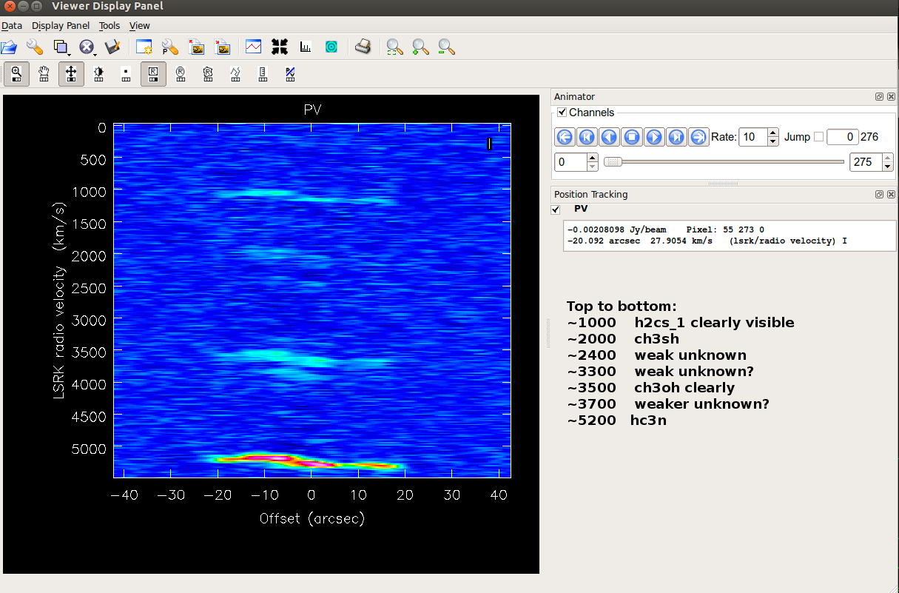Image resolution: width=899 pixels, height=593 pixels.
Task: Open the Display Panel menu
Action: click(61, 25)
